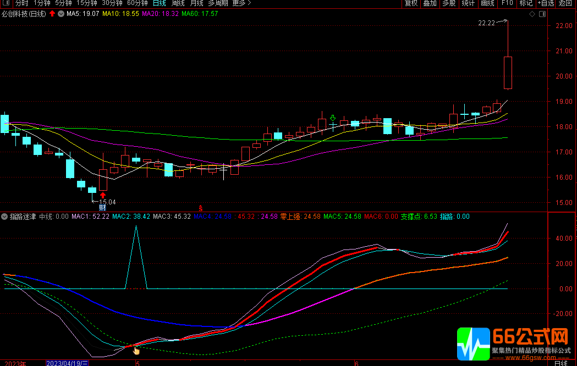The image size is (577, 366).
Task: Click the MA10: 18.55 label
Action: [x=120, y=14]
